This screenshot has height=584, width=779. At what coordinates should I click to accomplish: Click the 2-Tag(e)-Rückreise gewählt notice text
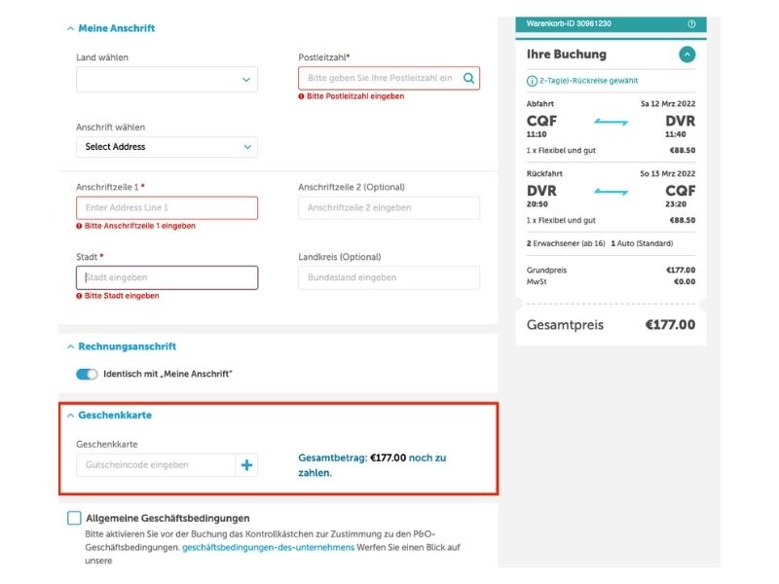(584, 81)
